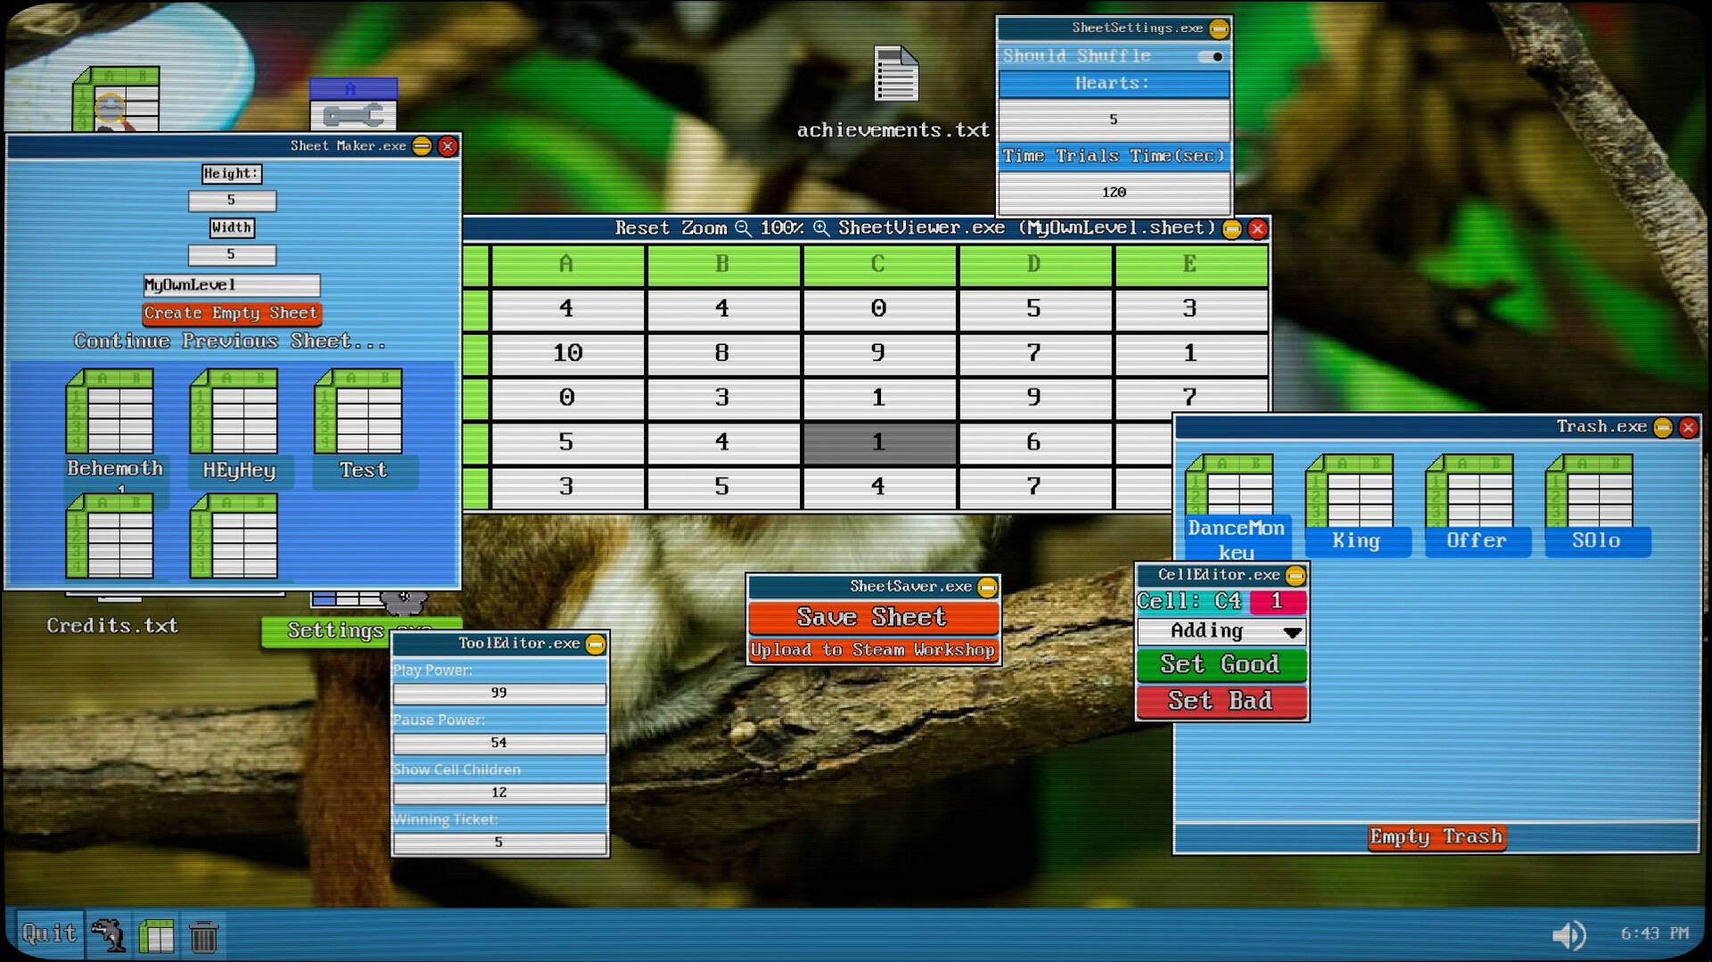Click the zoom in magnifier in SheetViewer
This screenshot has height=962, width=1712.
click(820, 228)
